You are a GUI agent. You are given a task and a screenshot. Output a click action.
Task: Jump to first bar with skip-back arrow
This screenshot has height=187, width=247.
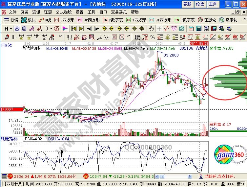(74, 28)
